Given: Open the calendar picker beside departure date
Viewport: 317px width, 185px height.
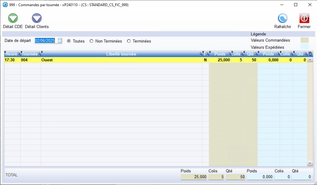Looking at the screenshot, I should point(60,41).
